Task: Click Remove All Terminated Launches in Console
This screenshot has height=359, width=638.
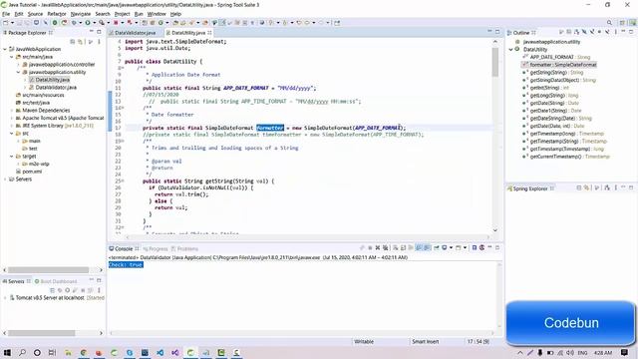Action: [386, 248]
